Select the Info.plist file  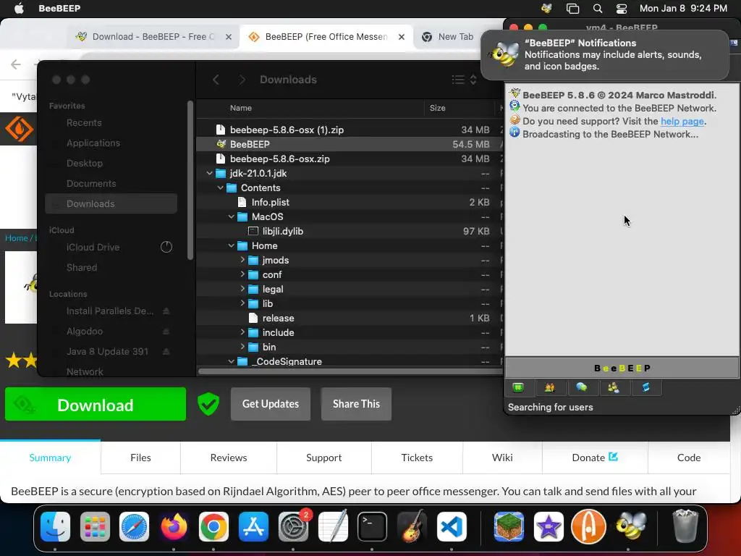[x=350, y=203]
